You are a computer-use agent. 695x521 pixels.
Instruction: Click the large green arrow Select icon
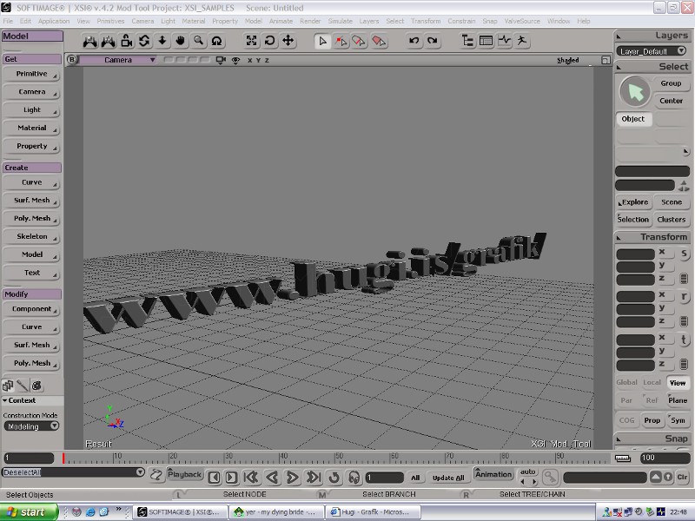tap(635, 92)
